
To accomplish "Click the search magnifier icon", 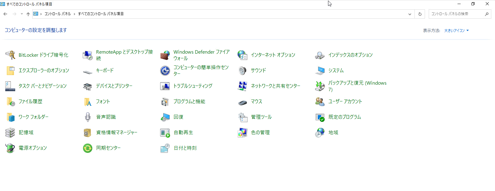I will click(x=487, y=14).
